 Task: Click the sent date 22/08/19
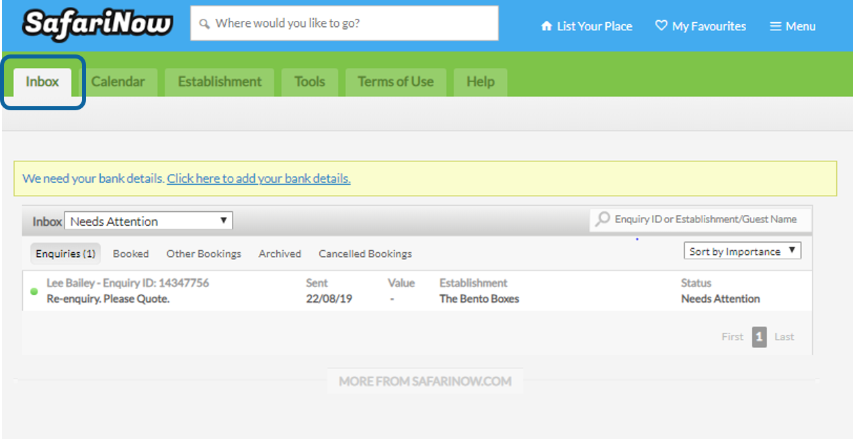(329, 299)
